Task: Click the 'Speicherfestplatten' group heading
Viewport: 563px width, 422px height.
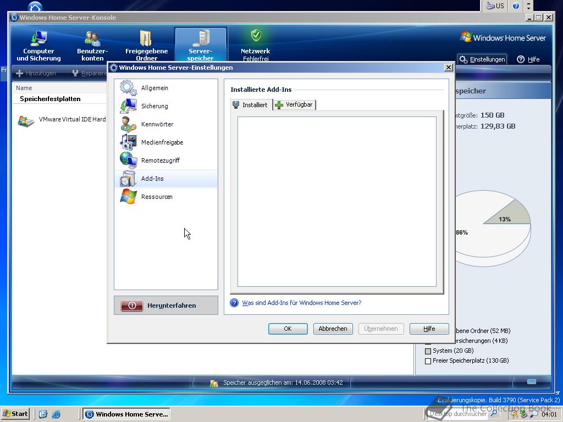Action: pyautogui.click(x=50, y=99)
